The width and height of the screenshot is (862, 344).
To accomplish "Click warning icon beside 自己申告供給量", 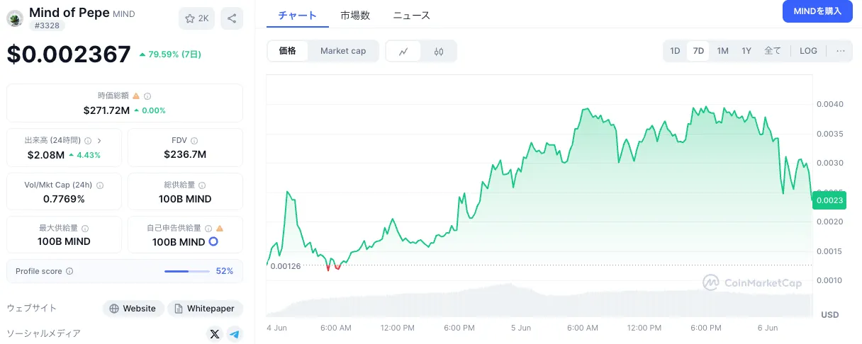I will click(x=220, y=229).
